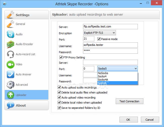The image size is (164, 127).
Task: Choose Socks4 from the list
Action: [x=117, y=76]
